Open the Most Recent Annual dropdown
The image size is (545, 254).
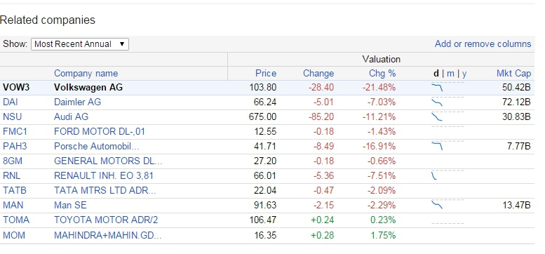coord(80,44)
